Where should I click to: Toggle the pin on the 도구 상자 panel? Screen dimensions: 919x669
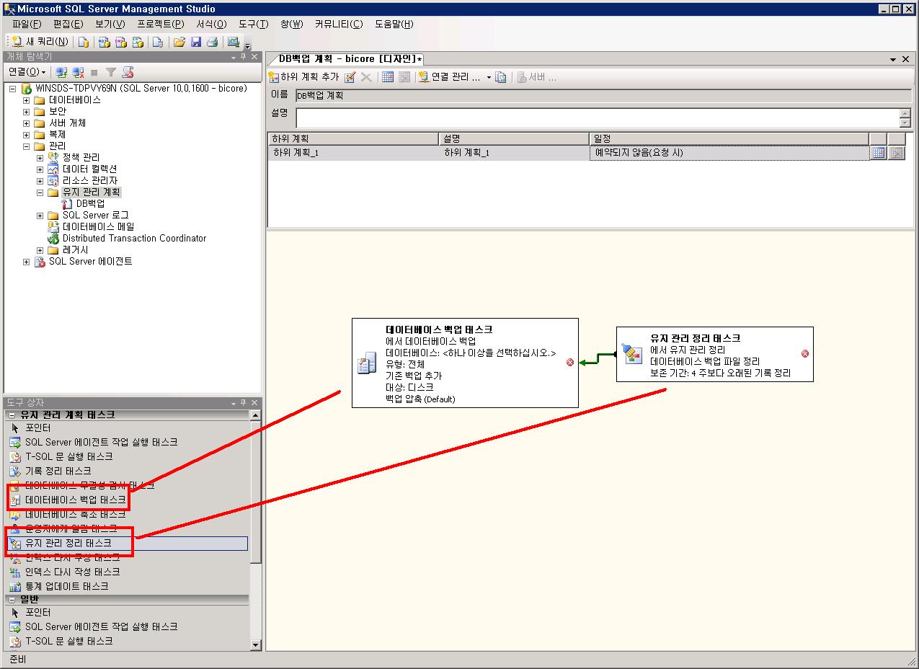[x=244, y=403]
